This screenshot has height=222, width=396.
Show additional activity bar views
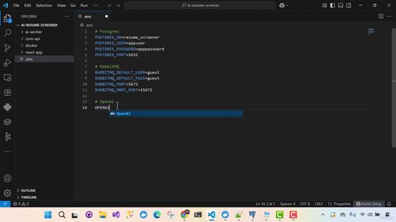pyautogui.click(x=7, y=151)
